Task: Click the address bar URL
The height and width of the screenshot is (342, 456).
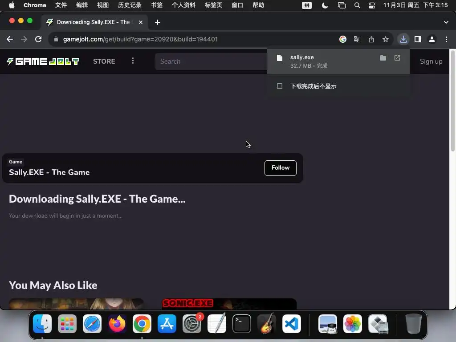Action: tap(140, 39)
